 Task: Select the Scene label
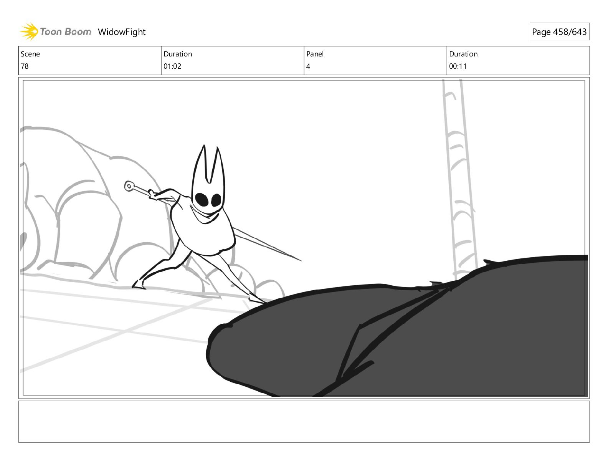tap(30, 54)
